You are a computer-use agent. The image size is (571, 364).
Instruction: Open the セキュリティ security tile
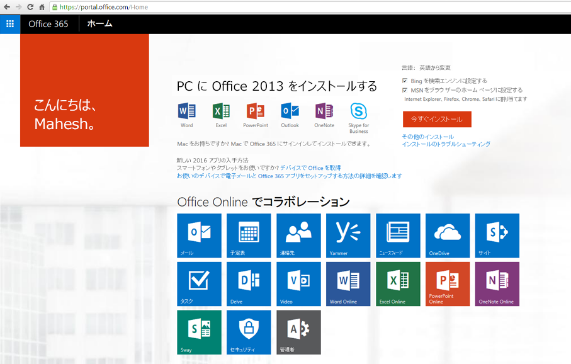pos(249,333)
